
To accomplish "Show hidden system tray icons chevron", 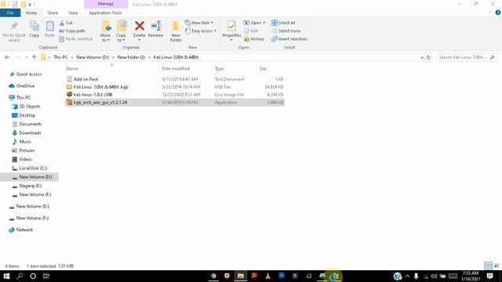I will pos(407,276).
